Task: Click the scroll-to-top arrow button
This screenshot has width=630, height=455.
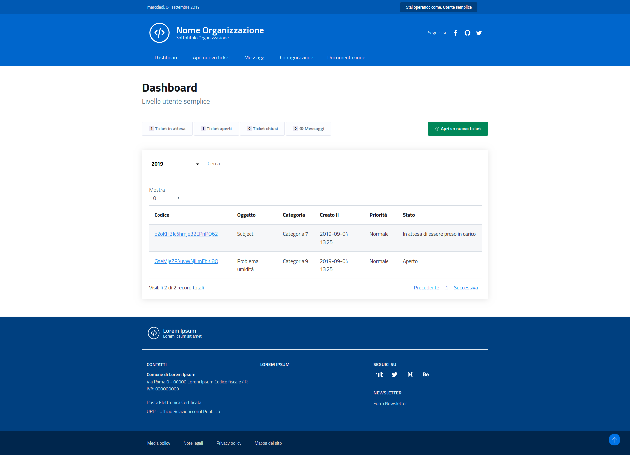Action: (x=614, y=440)
